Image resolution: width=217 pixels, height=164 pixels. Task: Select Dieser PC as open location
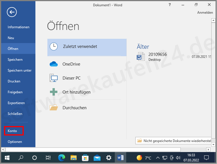(71, 78)
